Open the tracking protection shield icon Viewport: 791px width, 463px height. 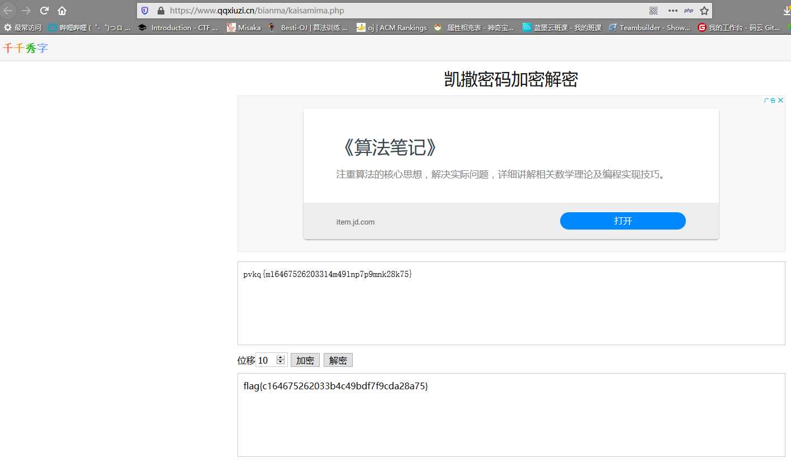(x=145, y=10)
